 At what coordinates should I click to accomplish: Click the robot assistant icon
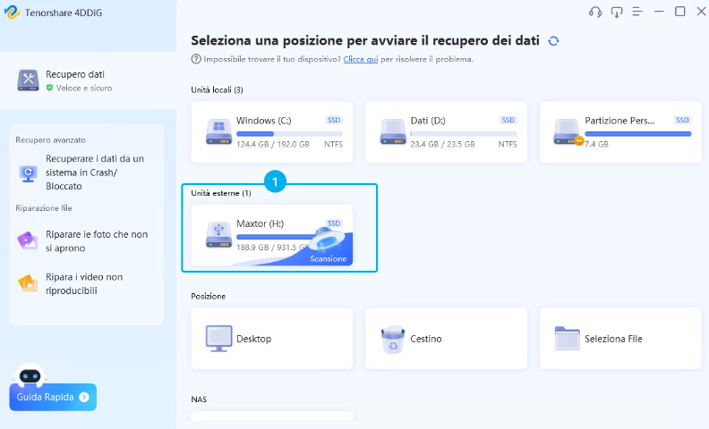click(x=30, y=374)
